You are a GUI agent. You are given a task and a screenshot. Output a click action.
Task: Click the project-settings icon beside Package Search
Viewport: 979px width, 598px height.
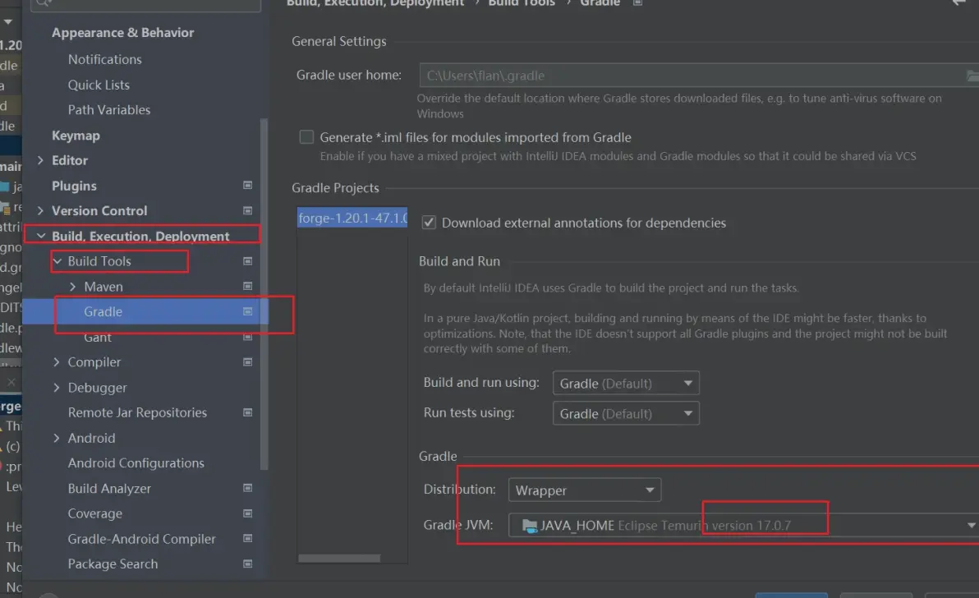pyautogui.click(x=248, y=564)
